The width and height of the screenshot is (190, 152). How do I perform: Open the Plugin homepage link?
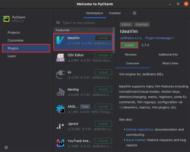click(159, 38)
